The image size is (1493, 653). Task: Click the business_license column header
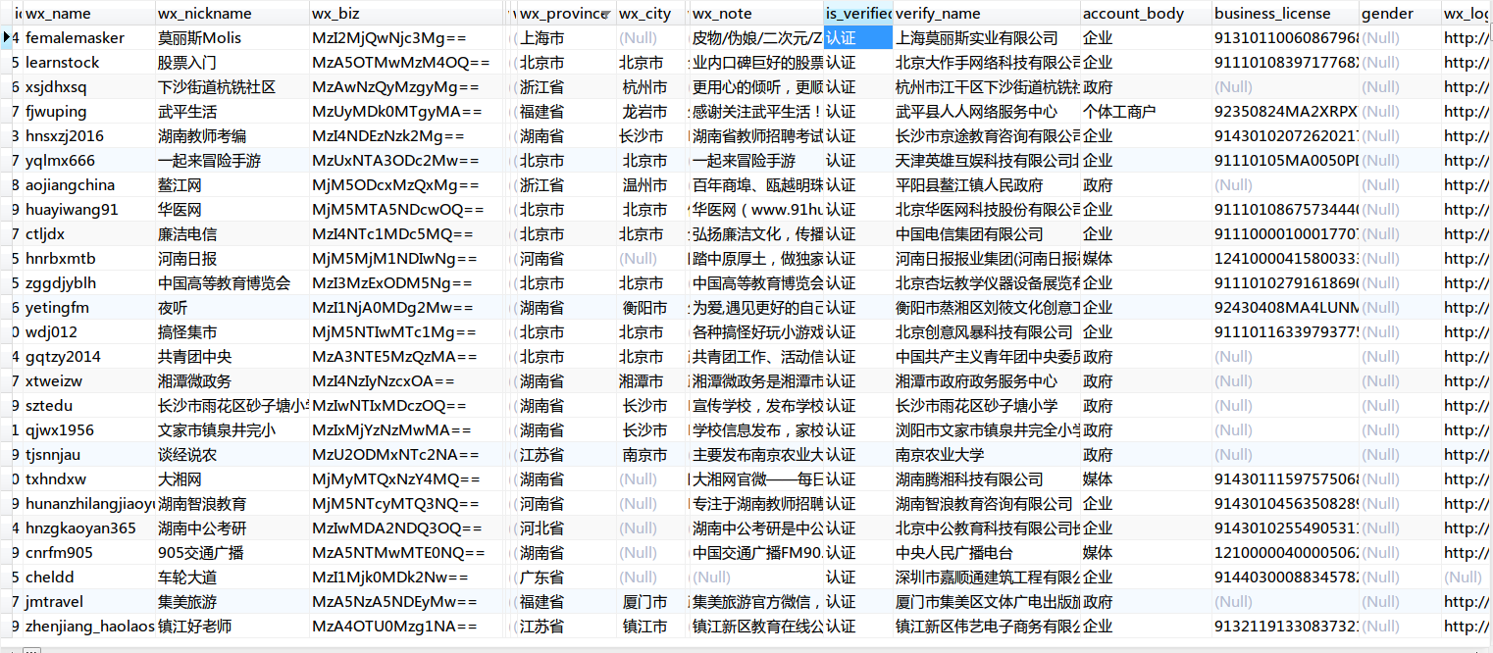point(1284,13)
